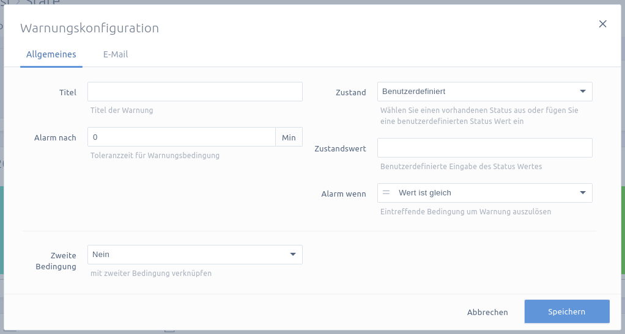Screen dimensions: 625x334
Task: Click the Speichern button
Action: [x=567, y=311]
